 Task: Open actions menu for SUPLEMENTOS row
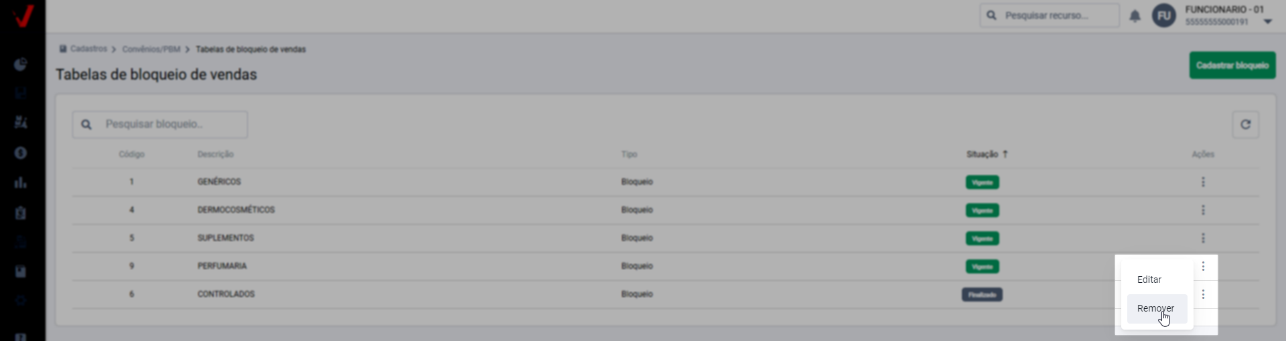click(1203, 238)
